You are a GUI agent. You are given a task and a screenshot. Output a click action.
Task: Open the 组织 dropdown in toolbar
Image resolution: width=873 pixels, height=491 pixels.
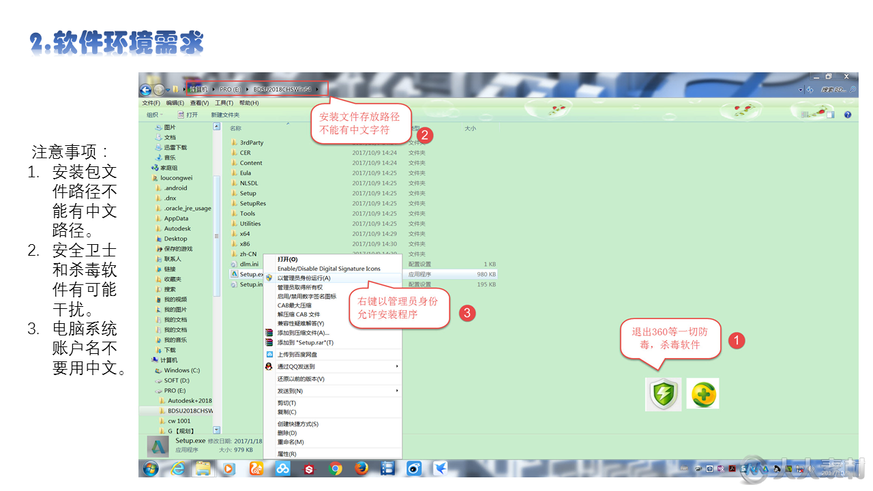coord(155,115)
